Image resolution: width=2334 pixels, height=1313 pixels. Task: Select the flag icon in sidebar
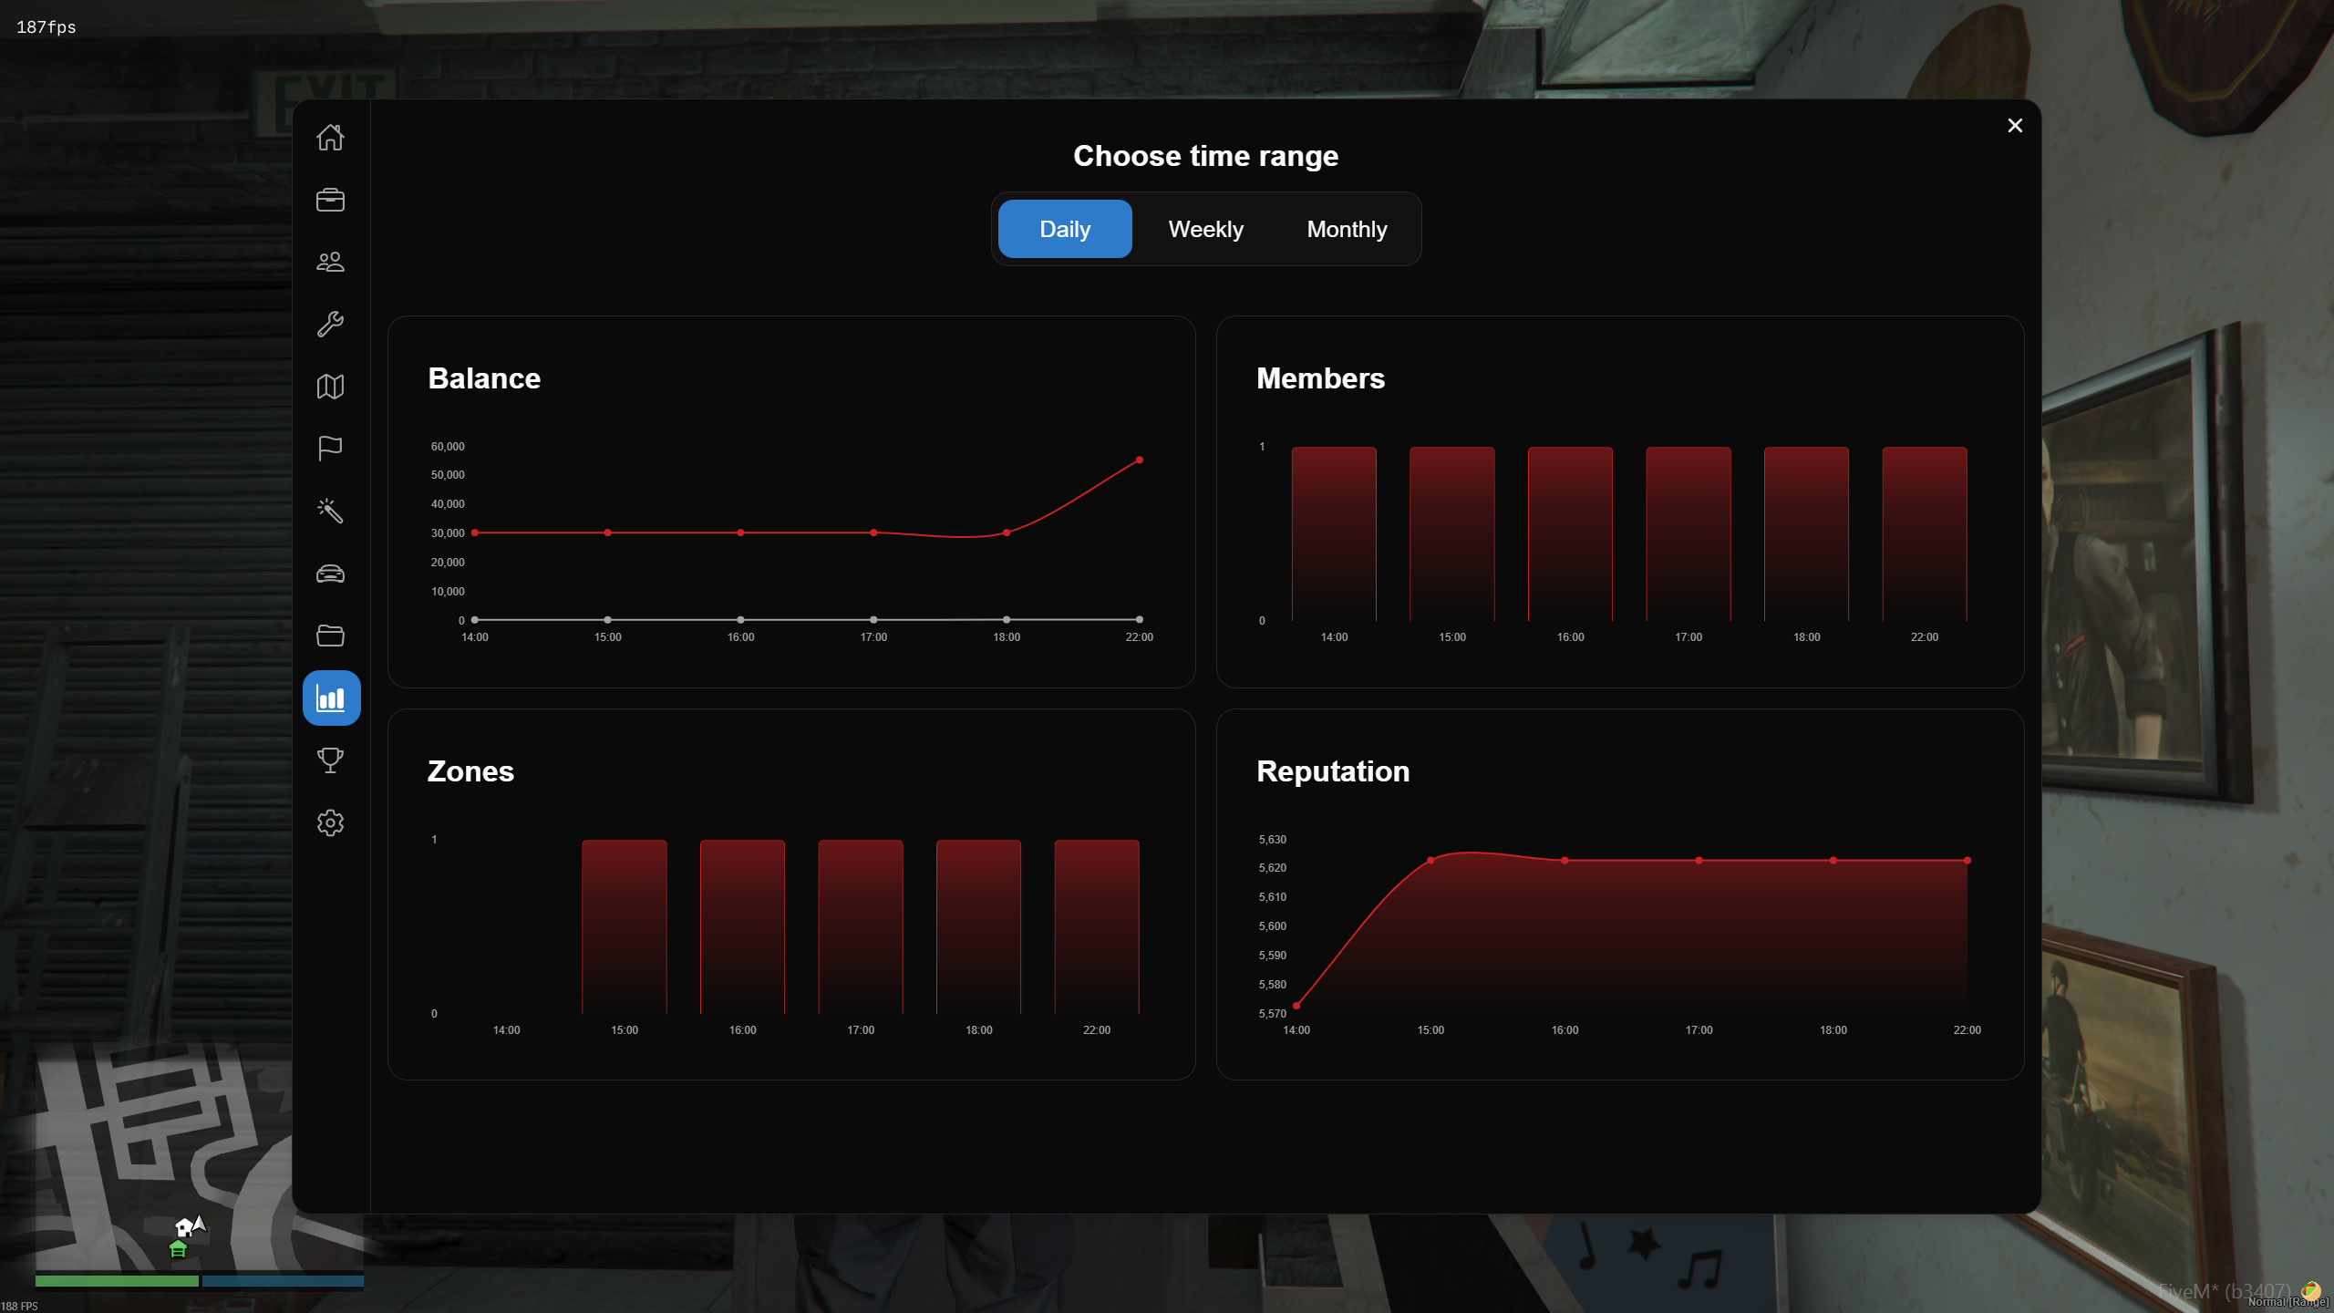pyautogui.click(x=330, y=449)
